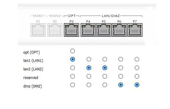The image size is (170, 109).
Task: Click the P6 ethernet port icon
Action: click(x=119, y=30)
